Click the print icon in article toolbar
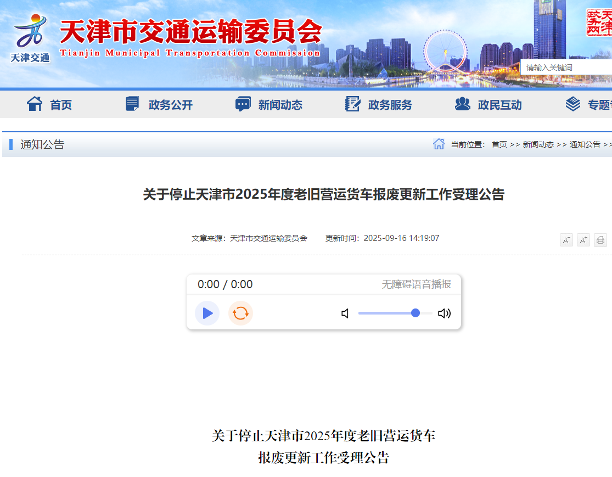The width and height of the screenshot is (612, 477). pyautogui.click(x=600, y=240)
